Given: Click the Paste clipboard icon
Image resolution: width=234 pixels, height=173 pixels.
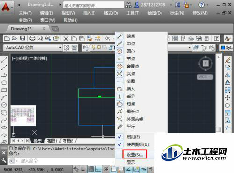Looking at the screenshot, I should point(81,38).
